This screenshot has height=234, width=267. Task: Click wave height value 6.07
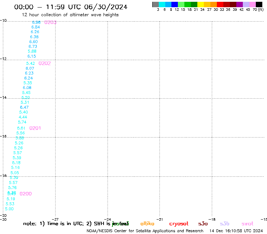coord(30,68)
